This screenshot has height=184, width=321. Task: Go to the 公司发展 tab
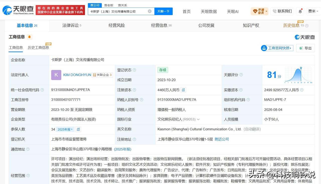pyautogui.click(x=206, y=26)
